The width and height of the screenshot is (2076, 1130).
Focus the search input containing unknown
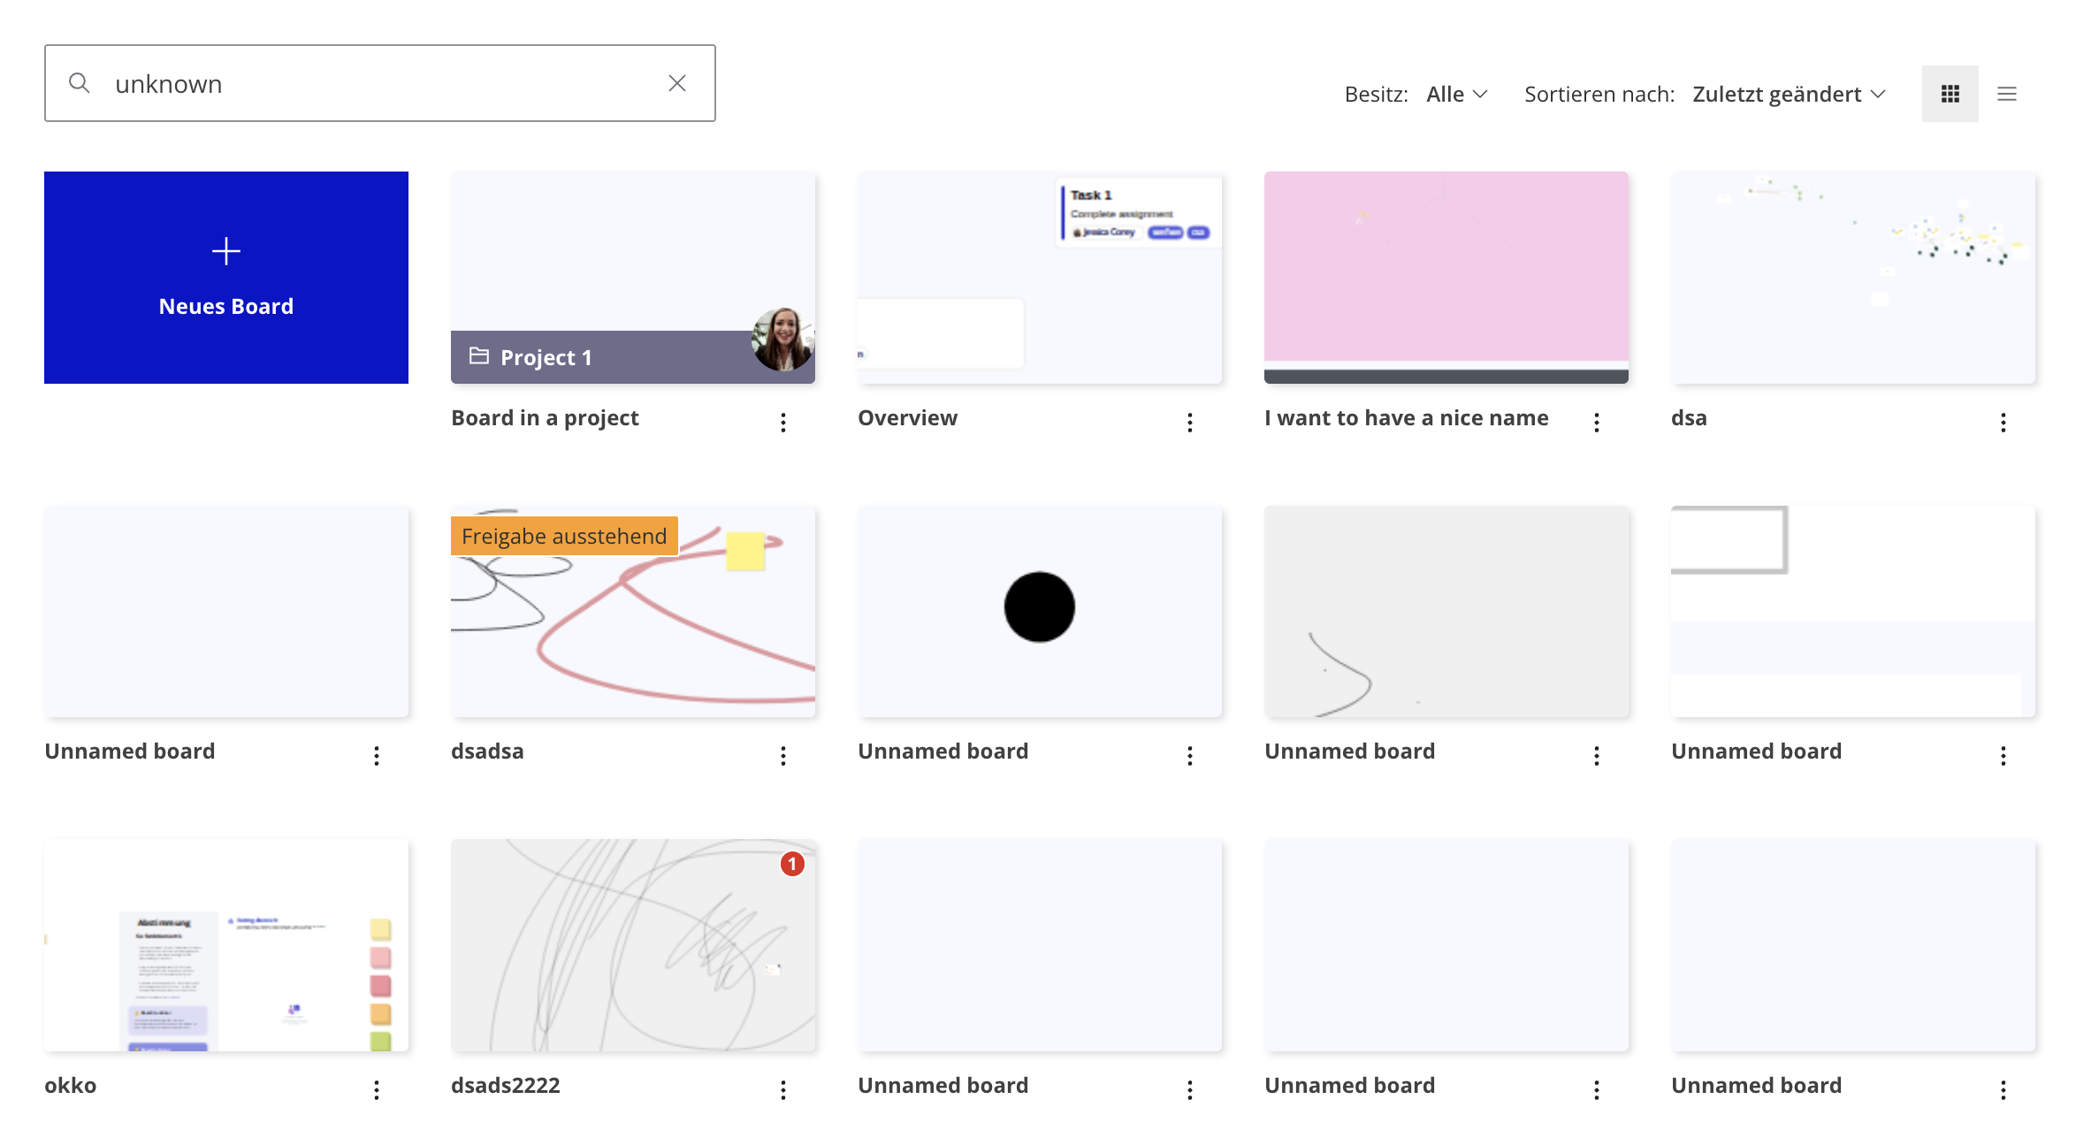(x=380, y=83)
